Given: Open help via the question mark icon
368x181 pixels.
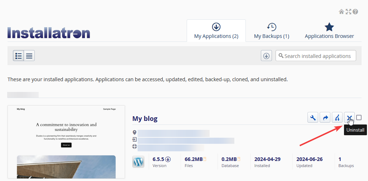Looking at the screenshot, I should tap(355, 12).
